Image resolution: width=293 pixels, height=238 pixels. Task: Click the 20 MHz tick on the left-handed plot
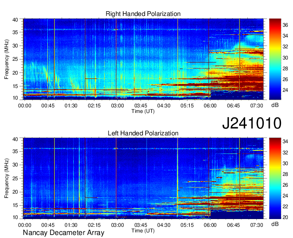tap(15, 192)
